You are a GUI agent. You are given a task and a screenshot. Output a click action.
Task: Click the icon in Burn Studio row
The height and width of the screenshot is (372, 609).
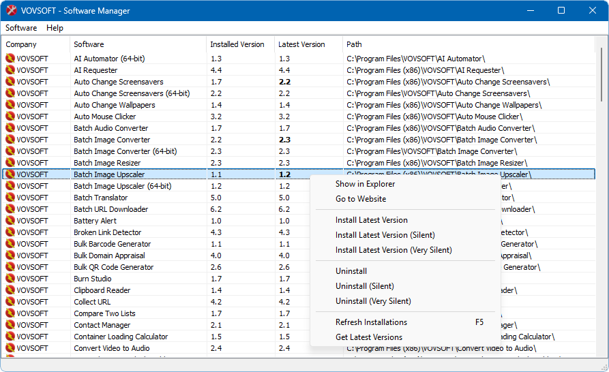click(x=10, y=278)
